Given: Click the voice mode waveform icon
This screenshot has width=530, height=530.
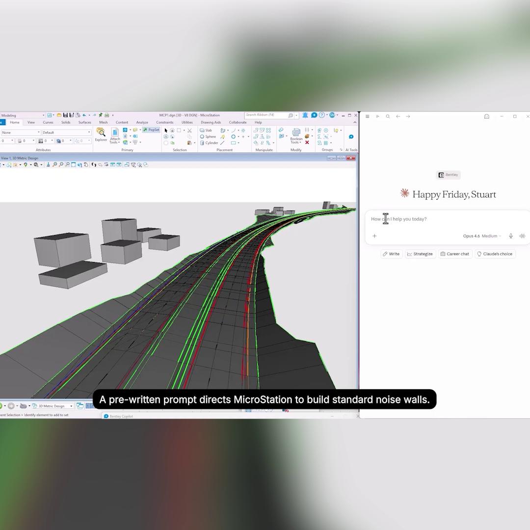Looking at the screenshot, I should [x=522, y=236].
